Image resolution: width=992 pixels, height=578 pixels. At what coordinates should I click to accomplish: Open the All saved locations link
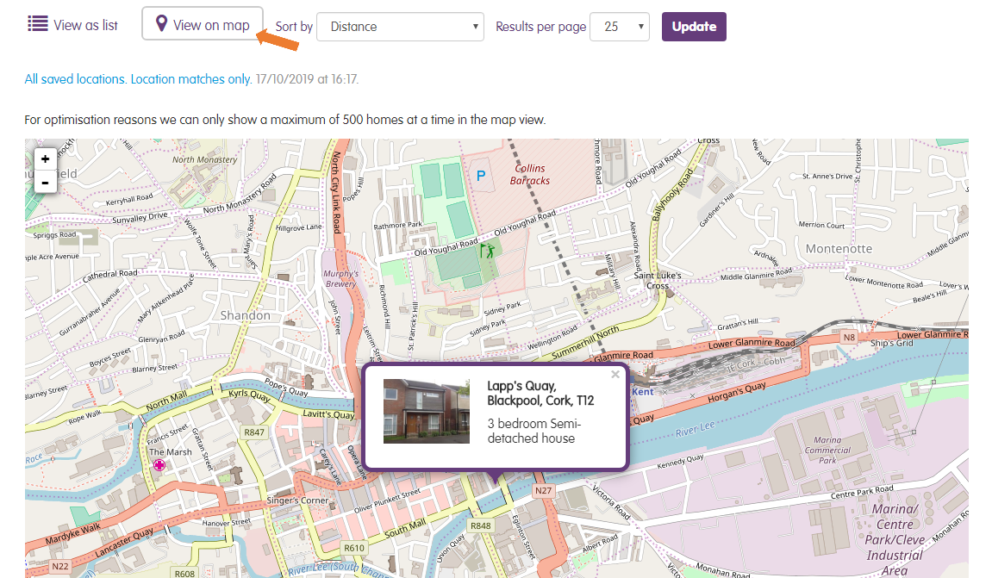tap(75, 79)
